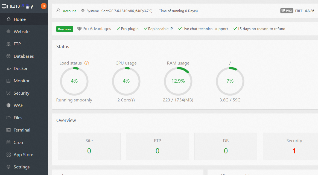This screenshot has height=175, width=318.
Task: Click the Monitor chart icon
Action: pyautogui.click(x=8, y=81)
